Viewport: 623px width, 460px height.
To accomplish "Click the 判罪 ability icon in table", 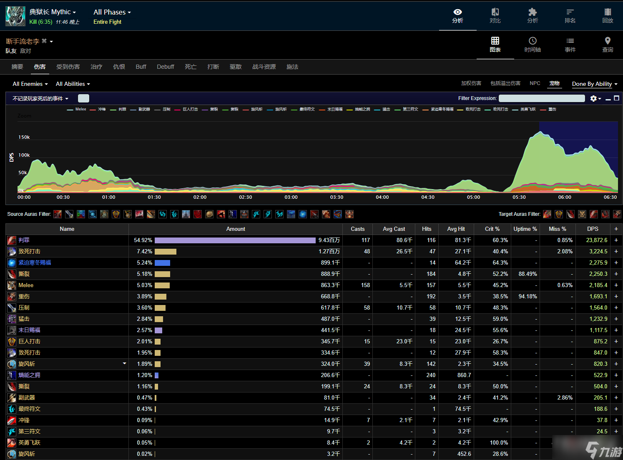I will 12,240.
